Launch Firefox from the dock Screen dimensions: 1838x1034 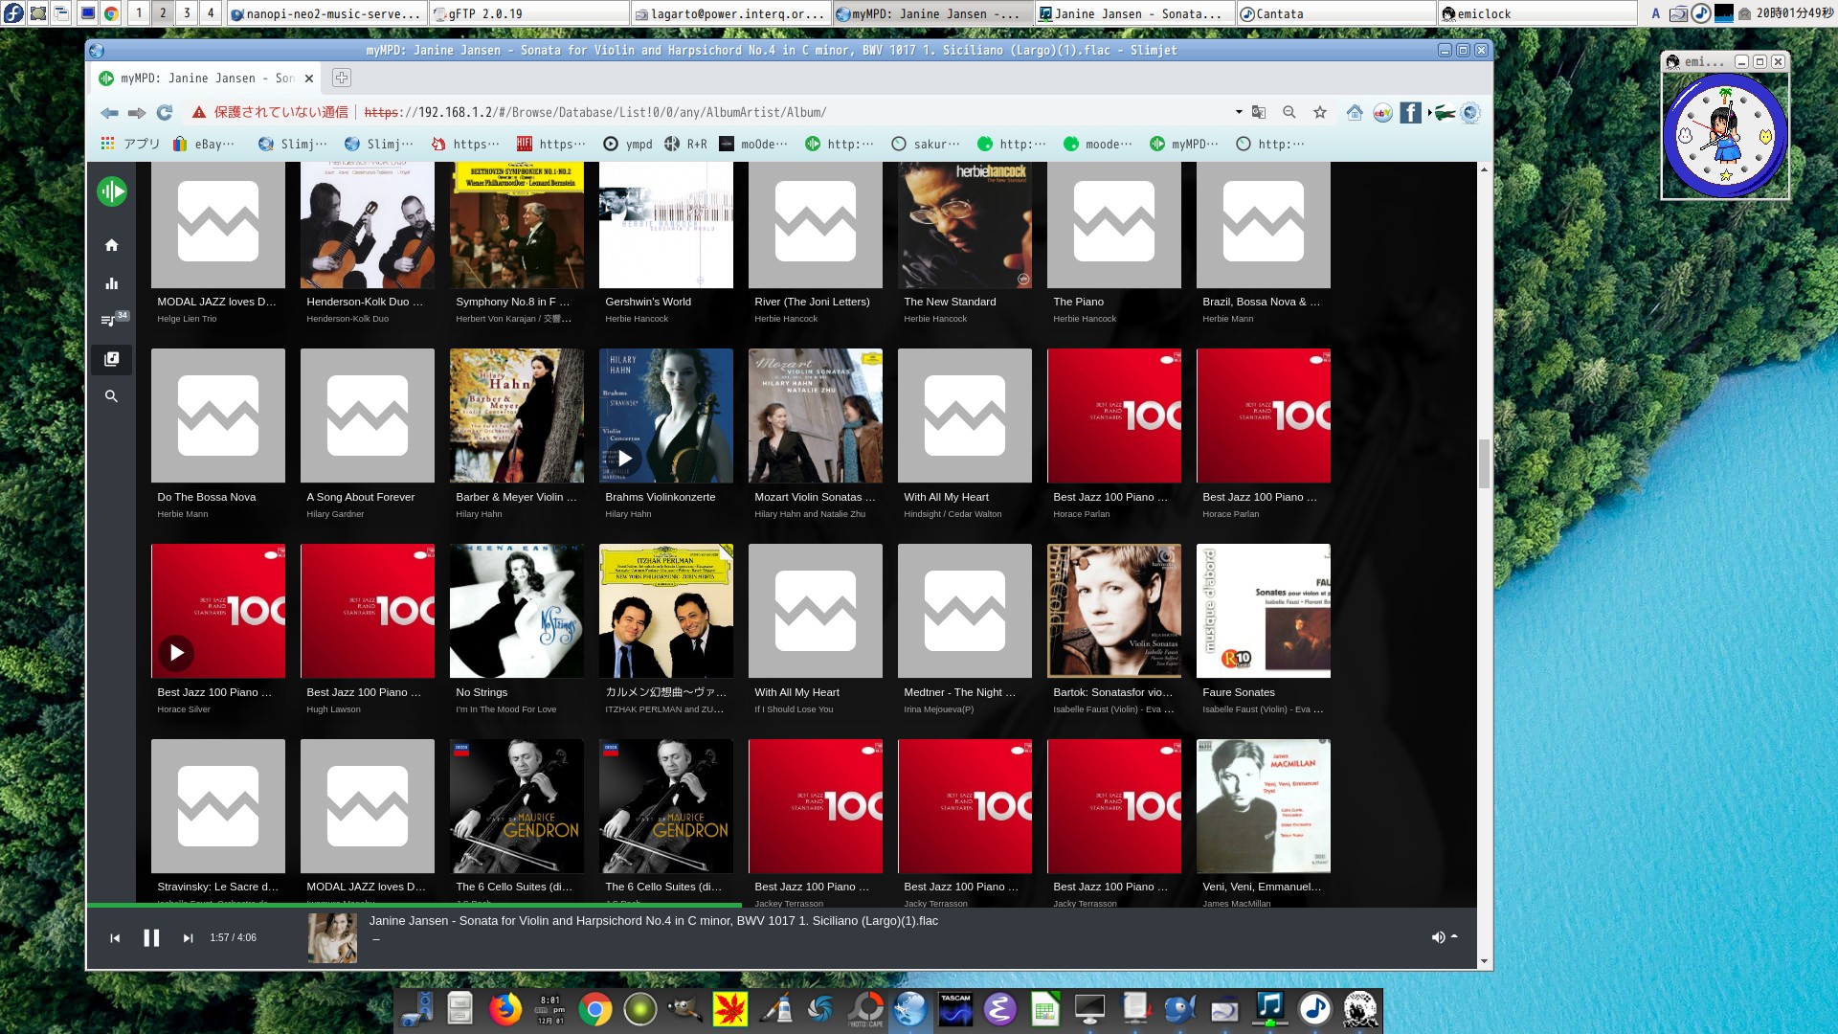point(504,1009)
